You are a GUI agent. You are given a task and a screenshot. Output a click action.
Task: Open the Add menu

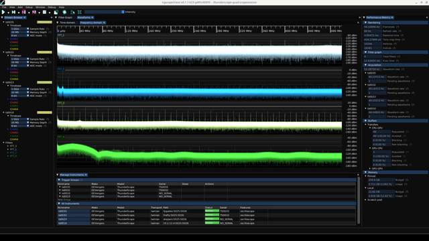pyautogui.click(x=20, y=7)
